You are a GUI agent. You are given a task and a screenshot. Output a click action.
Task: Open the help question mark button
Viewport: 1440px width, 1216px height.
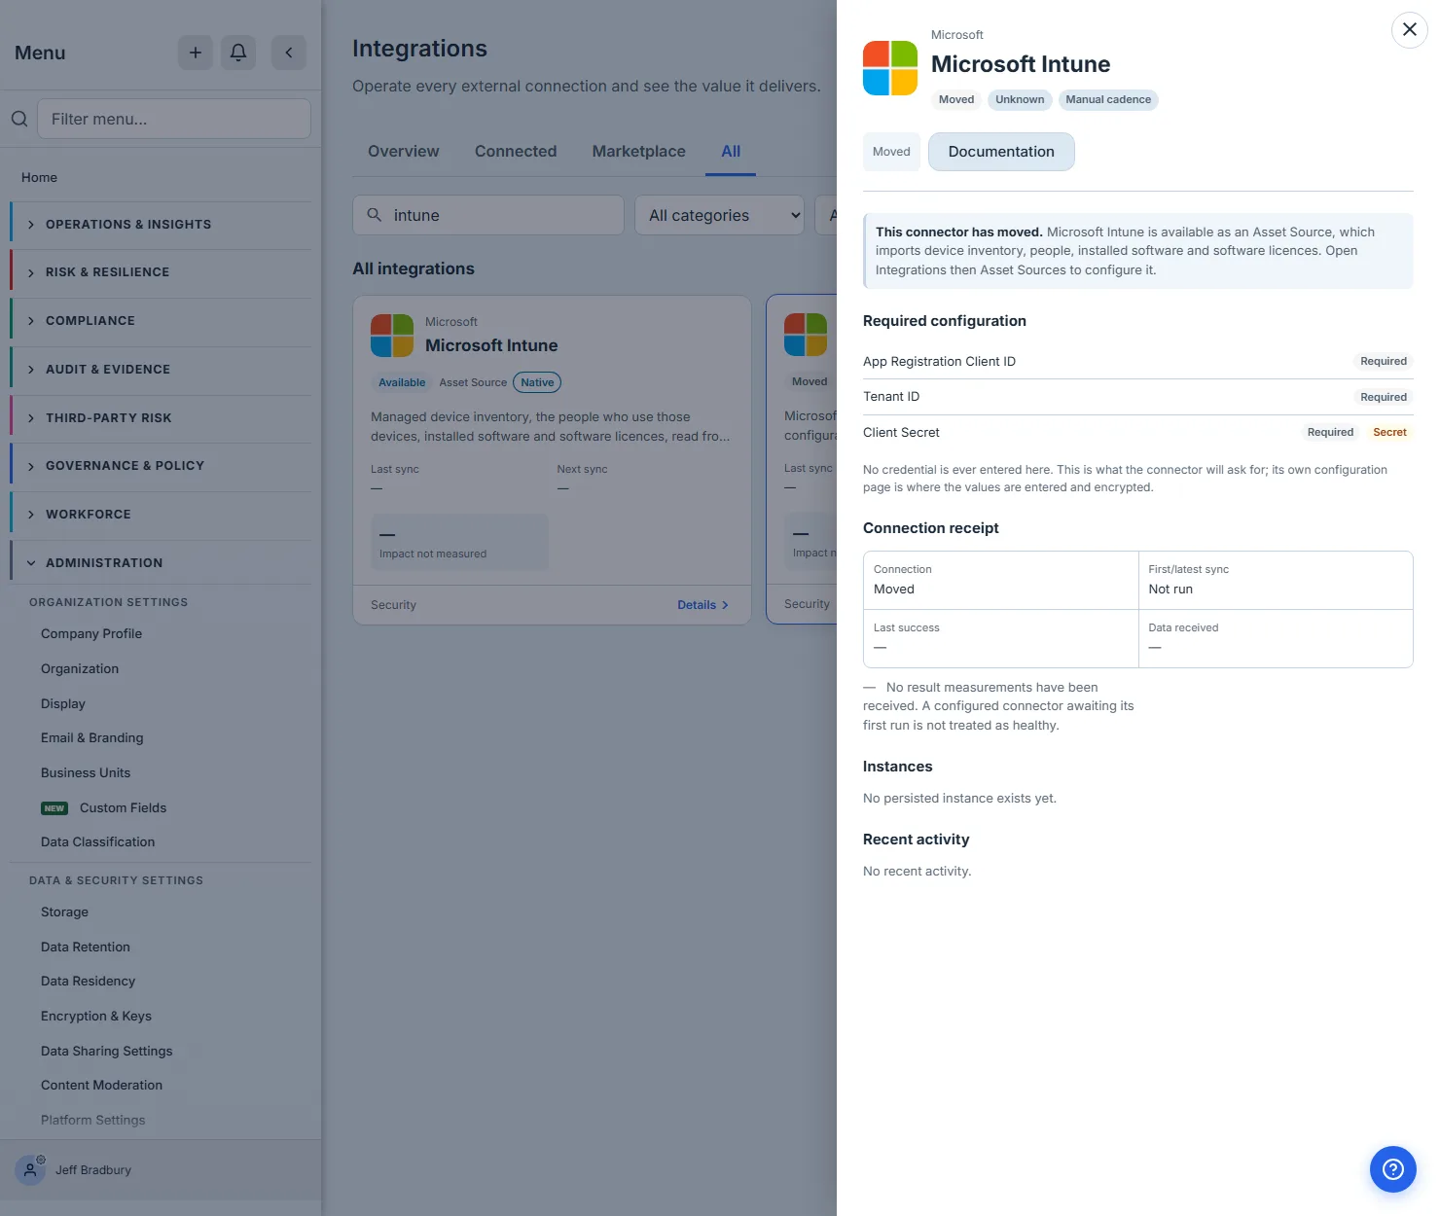pyautogui.click(x=1392, y=1168)
